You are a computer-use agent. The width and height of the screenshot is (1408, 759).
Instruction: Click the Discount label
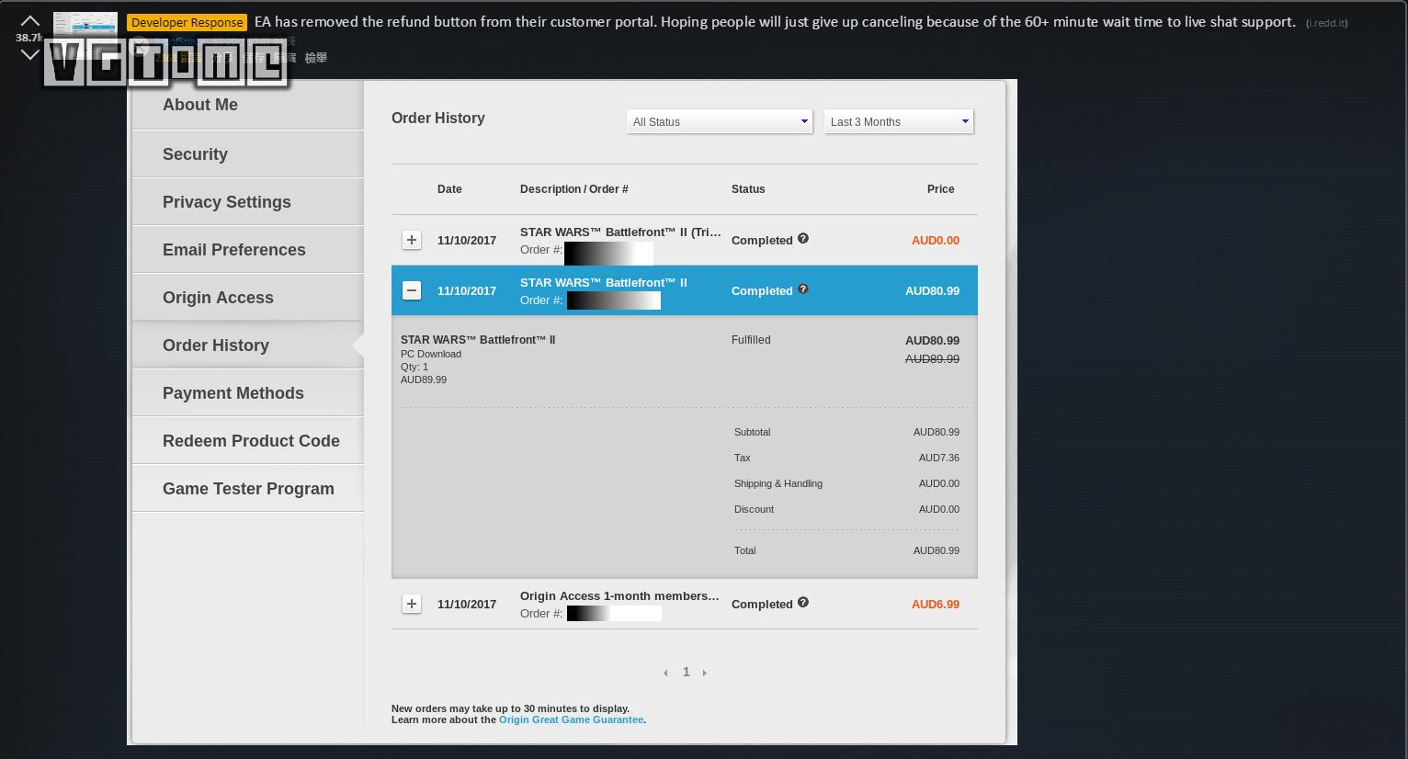pyautogui.click(x=754, y=509)
